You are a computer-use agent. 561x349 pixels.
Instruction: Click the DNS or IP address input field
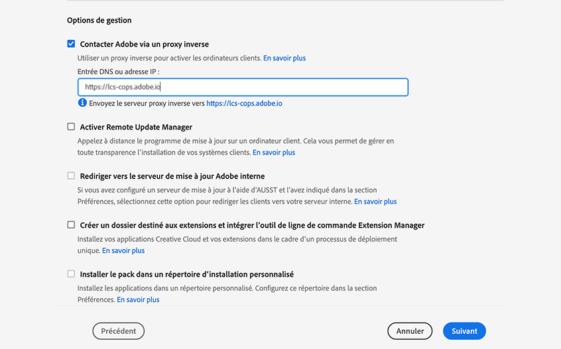pos(242,87)
